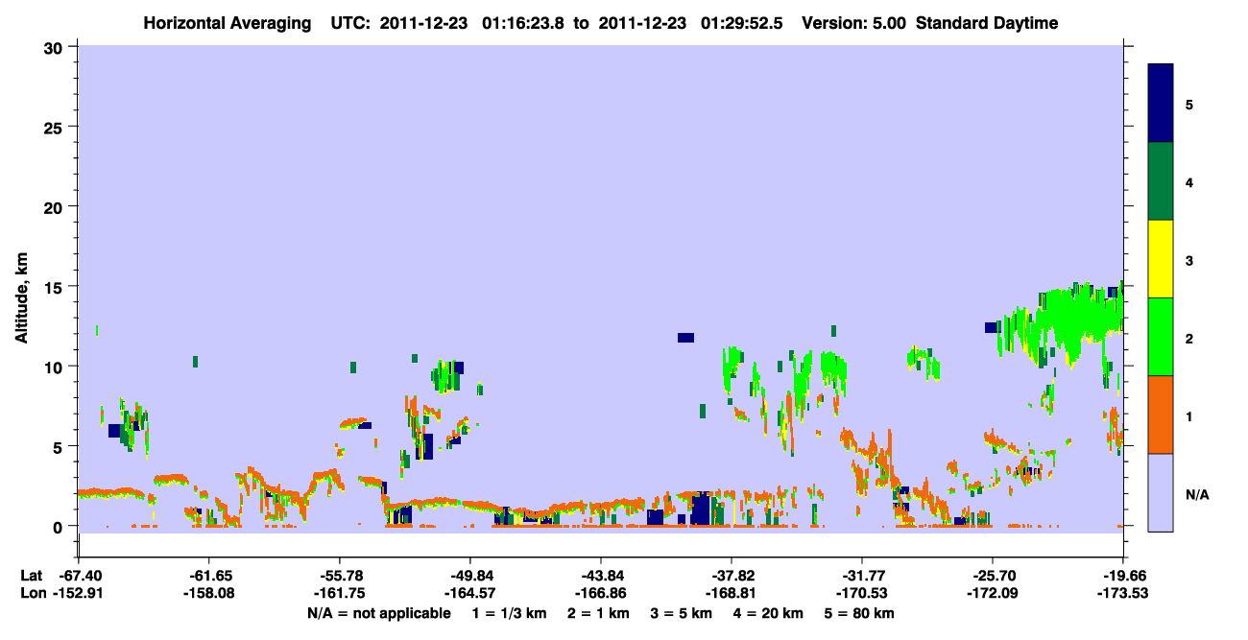This screenshot has width=1248, height=640.
Task: Click the longitude value -152.91
Action: pos(80,594)
